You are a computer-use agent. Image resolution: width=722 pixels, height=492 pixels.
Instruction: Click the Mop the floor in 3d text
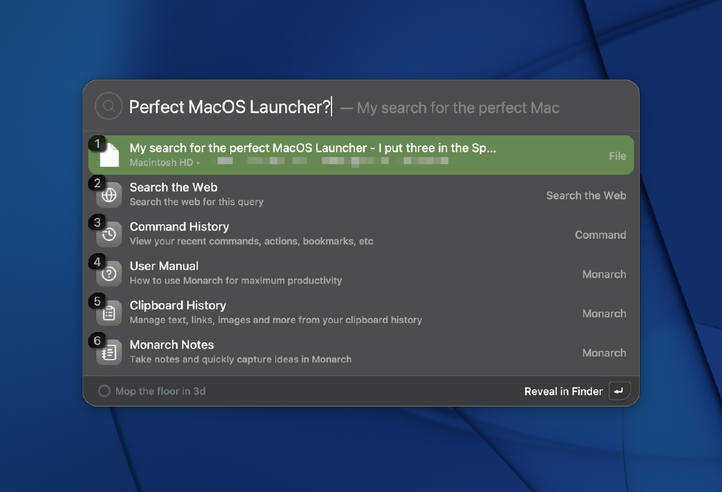pos(160,392)
